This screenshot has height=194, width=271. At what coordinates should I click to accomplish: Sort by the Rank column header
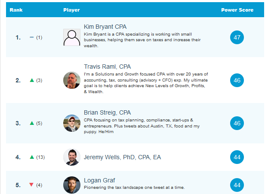click(16, 10)
